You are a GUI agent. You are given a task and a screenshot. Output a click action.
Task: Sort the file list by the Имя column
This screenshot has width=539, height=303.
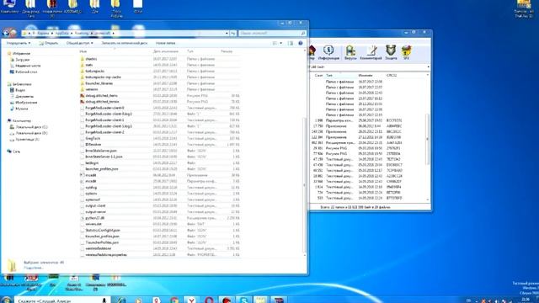pyautogui.click(x=83, y=51)
